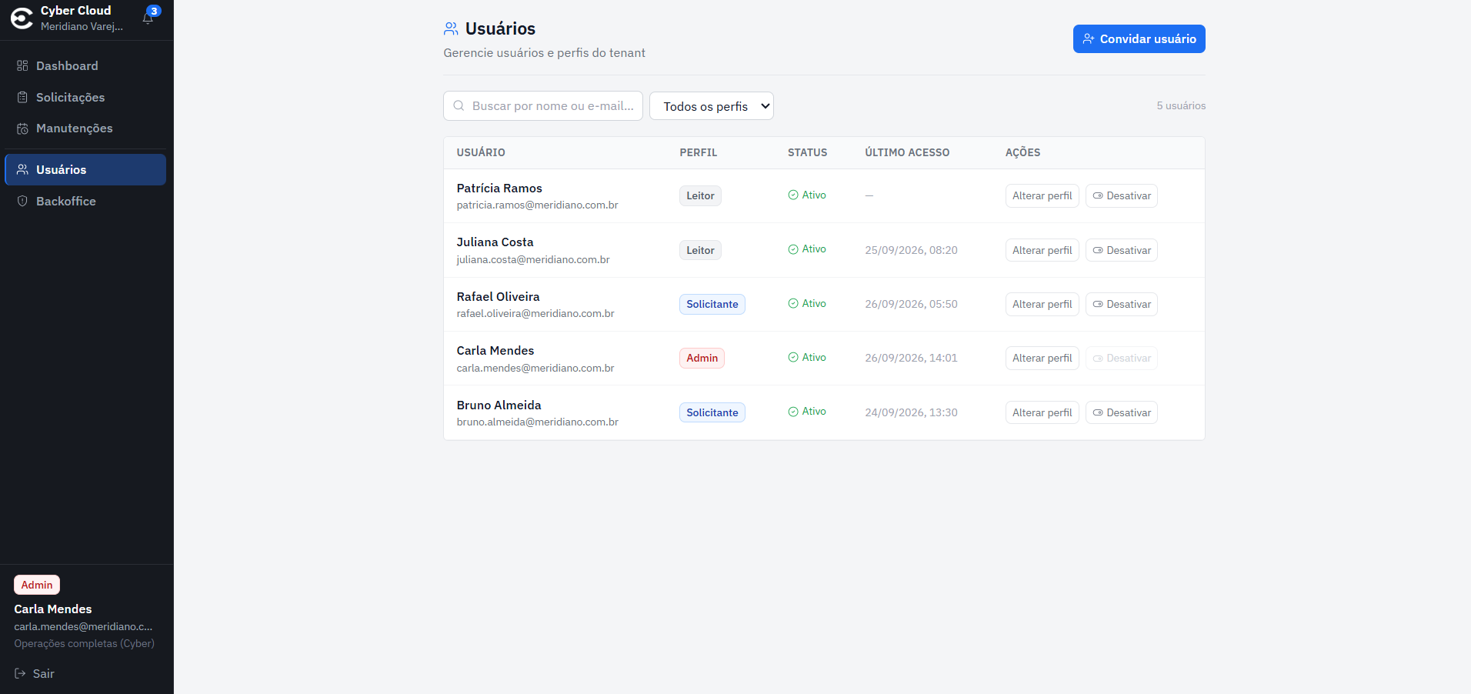Deactivate Rafael Oliveira with Desativar

coord(1121,305)
